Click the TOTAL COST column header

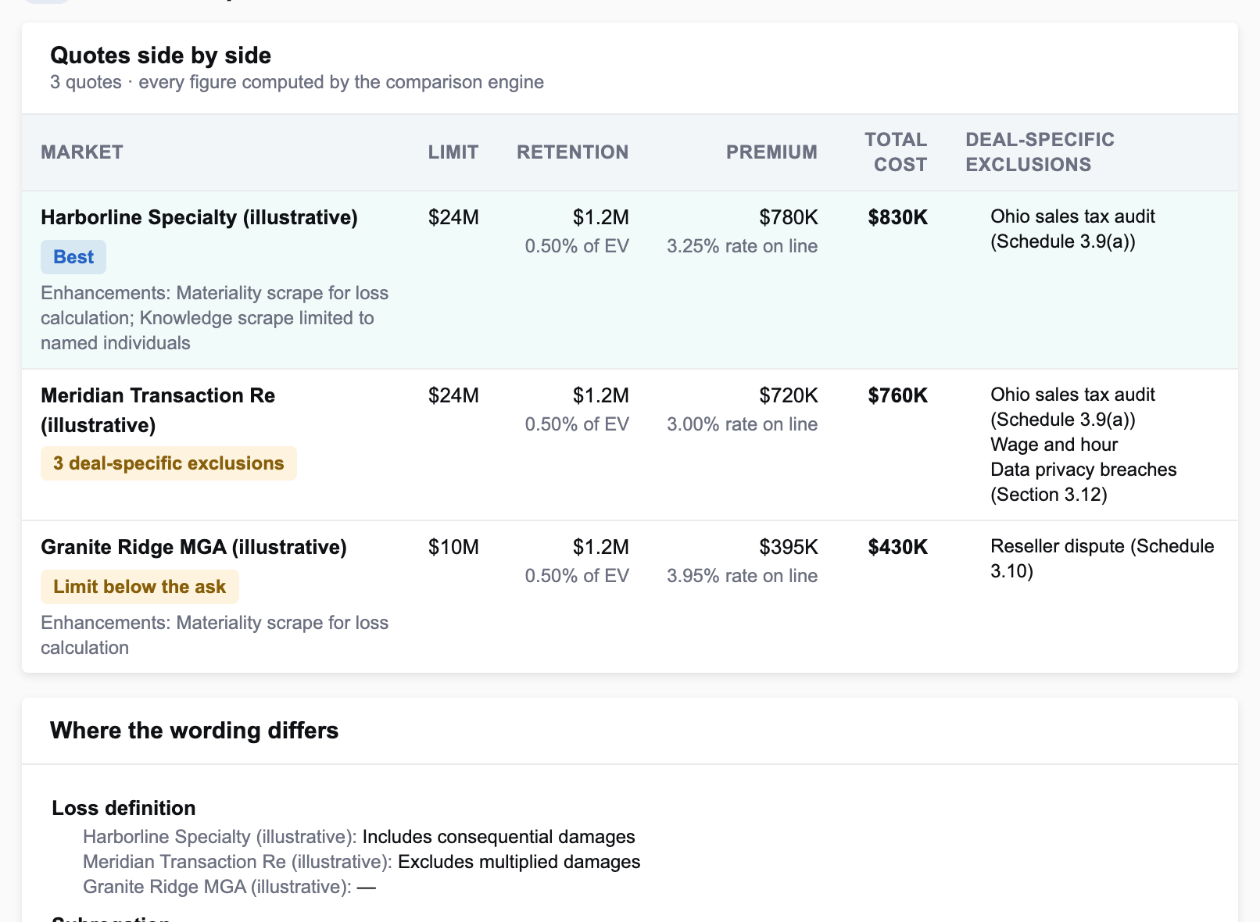pos(896,152)
